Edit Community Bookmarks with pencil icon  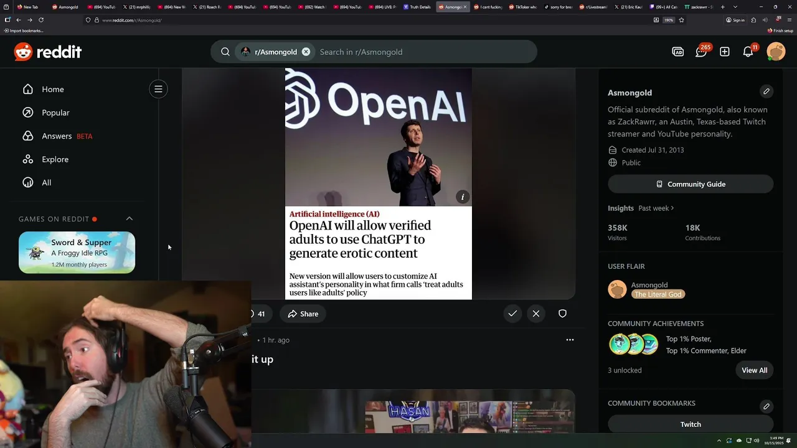click(766, 406)
